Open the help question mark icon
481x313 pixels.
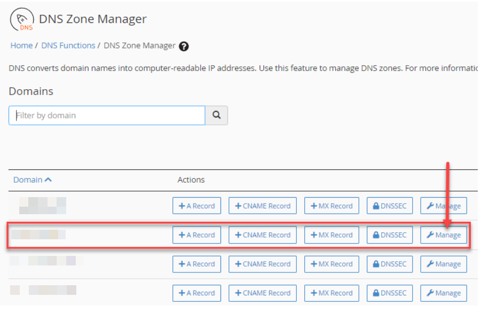click(184, 46)
